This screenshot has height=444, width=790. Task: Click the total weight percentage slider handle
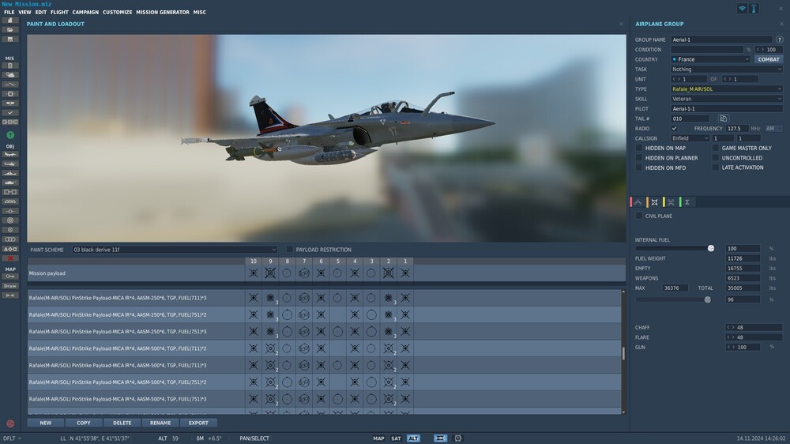point(708,299)
